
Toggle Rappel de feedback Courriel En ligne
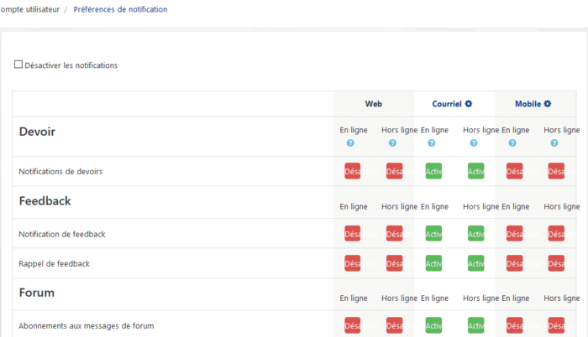433,263
